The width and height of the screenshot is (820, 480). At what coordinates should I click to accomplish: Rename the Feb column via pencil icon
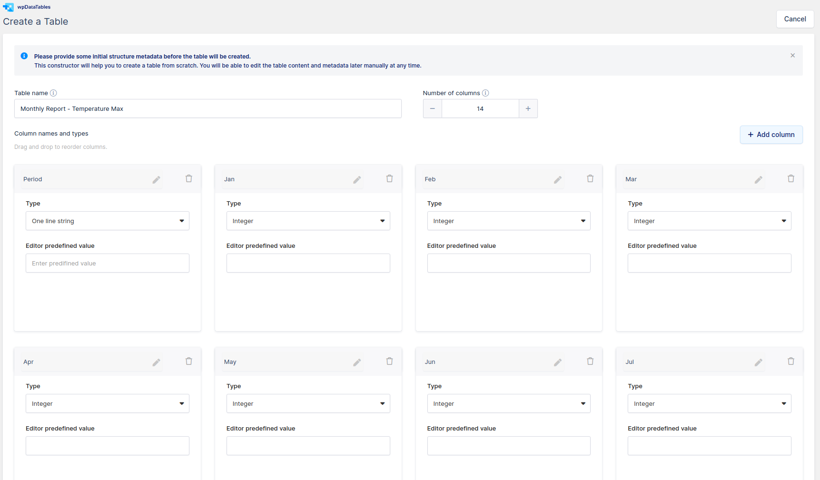pyautogui.click(x=558, y=179)
